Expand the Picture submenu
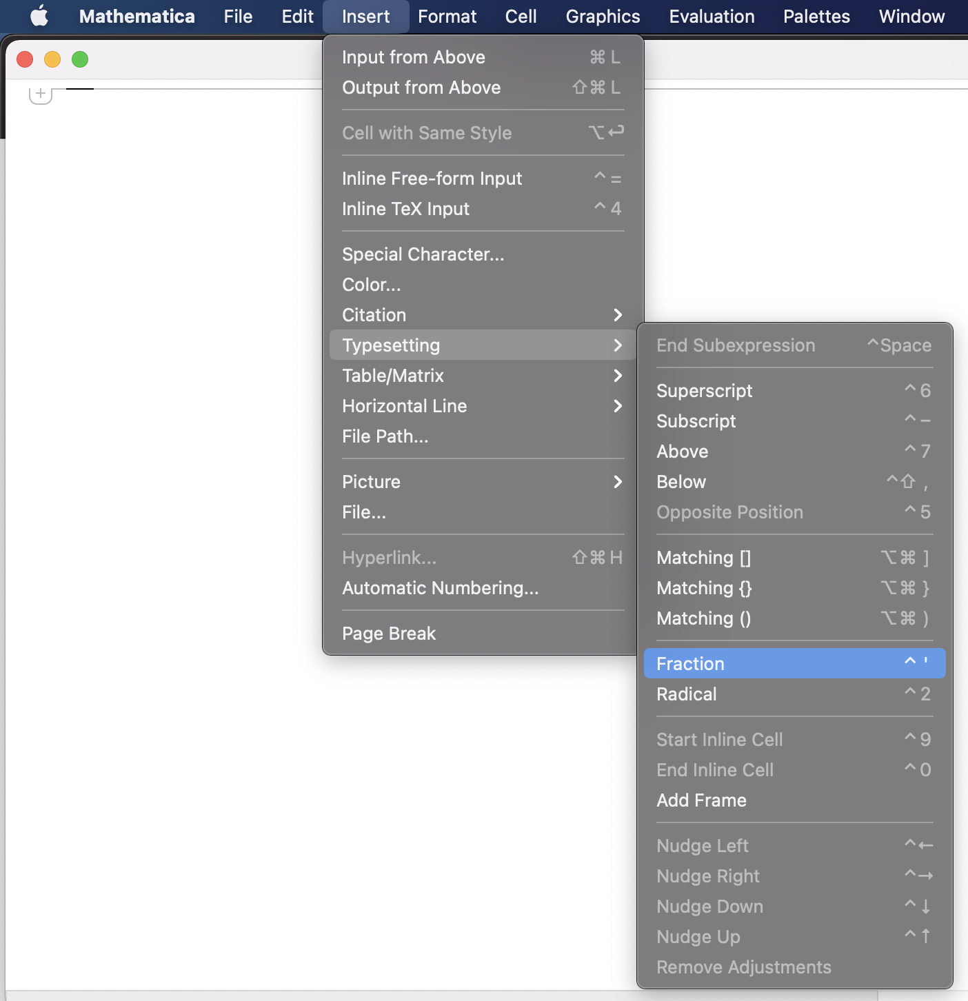 click(x=483, y=482)
